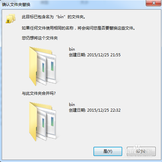
Task: Click the 与此文件夹合并吗? question
Action: coord(39,93)
